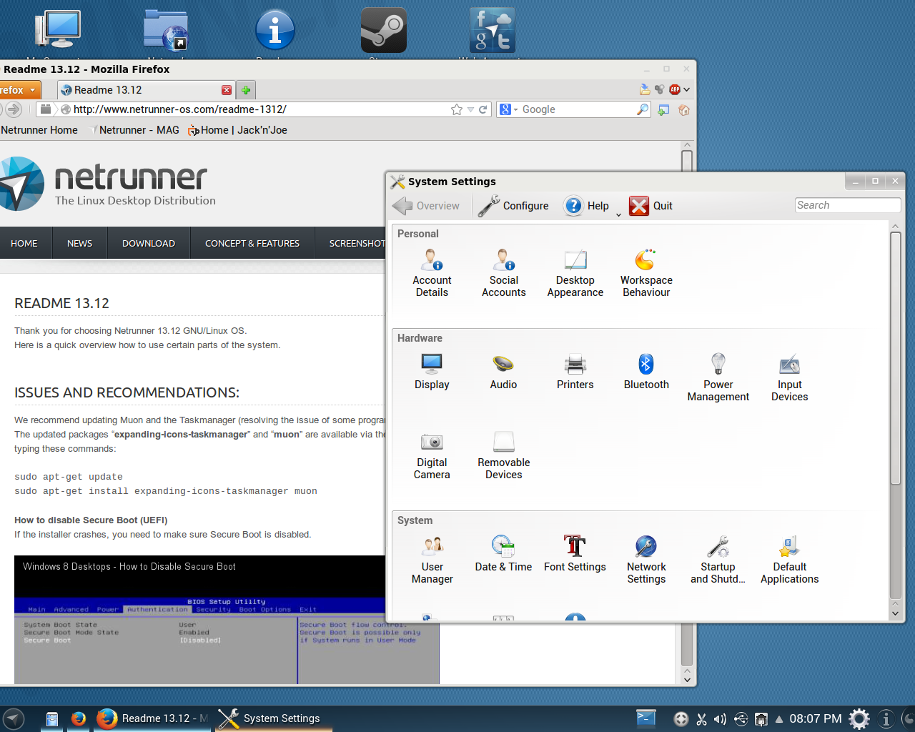The width and height of the screenshot is (915, 732).
Task: Open a new Firefox tab
Action: [x=246, y=90]
